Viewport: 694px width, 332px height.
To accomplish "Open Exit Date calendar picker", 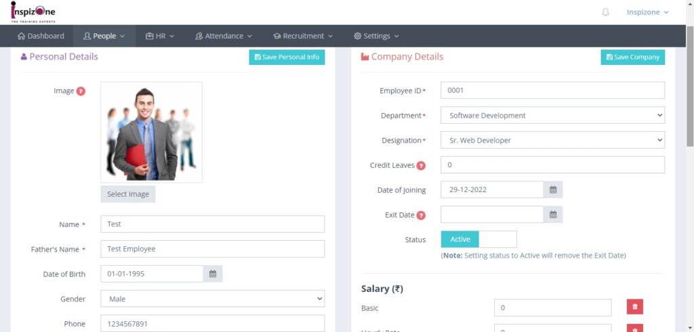I will coord(553,215).
